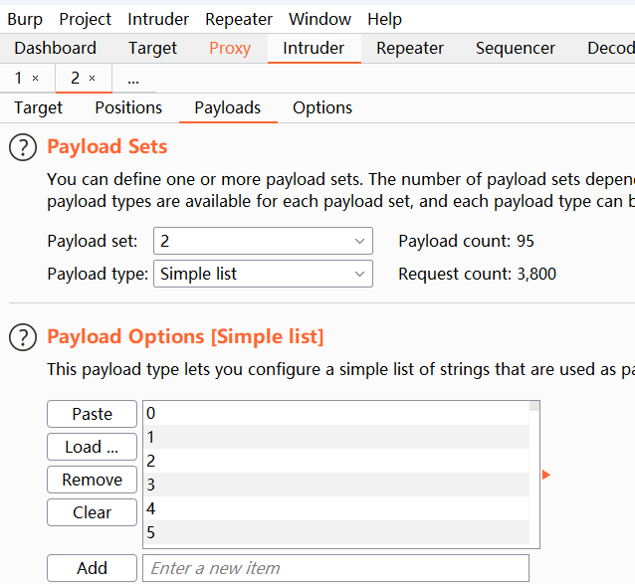Image resolution: width=635 pixels, height=584 pixels.
Task: Open the Load payload list button
Action: click(x=92, y=447)
